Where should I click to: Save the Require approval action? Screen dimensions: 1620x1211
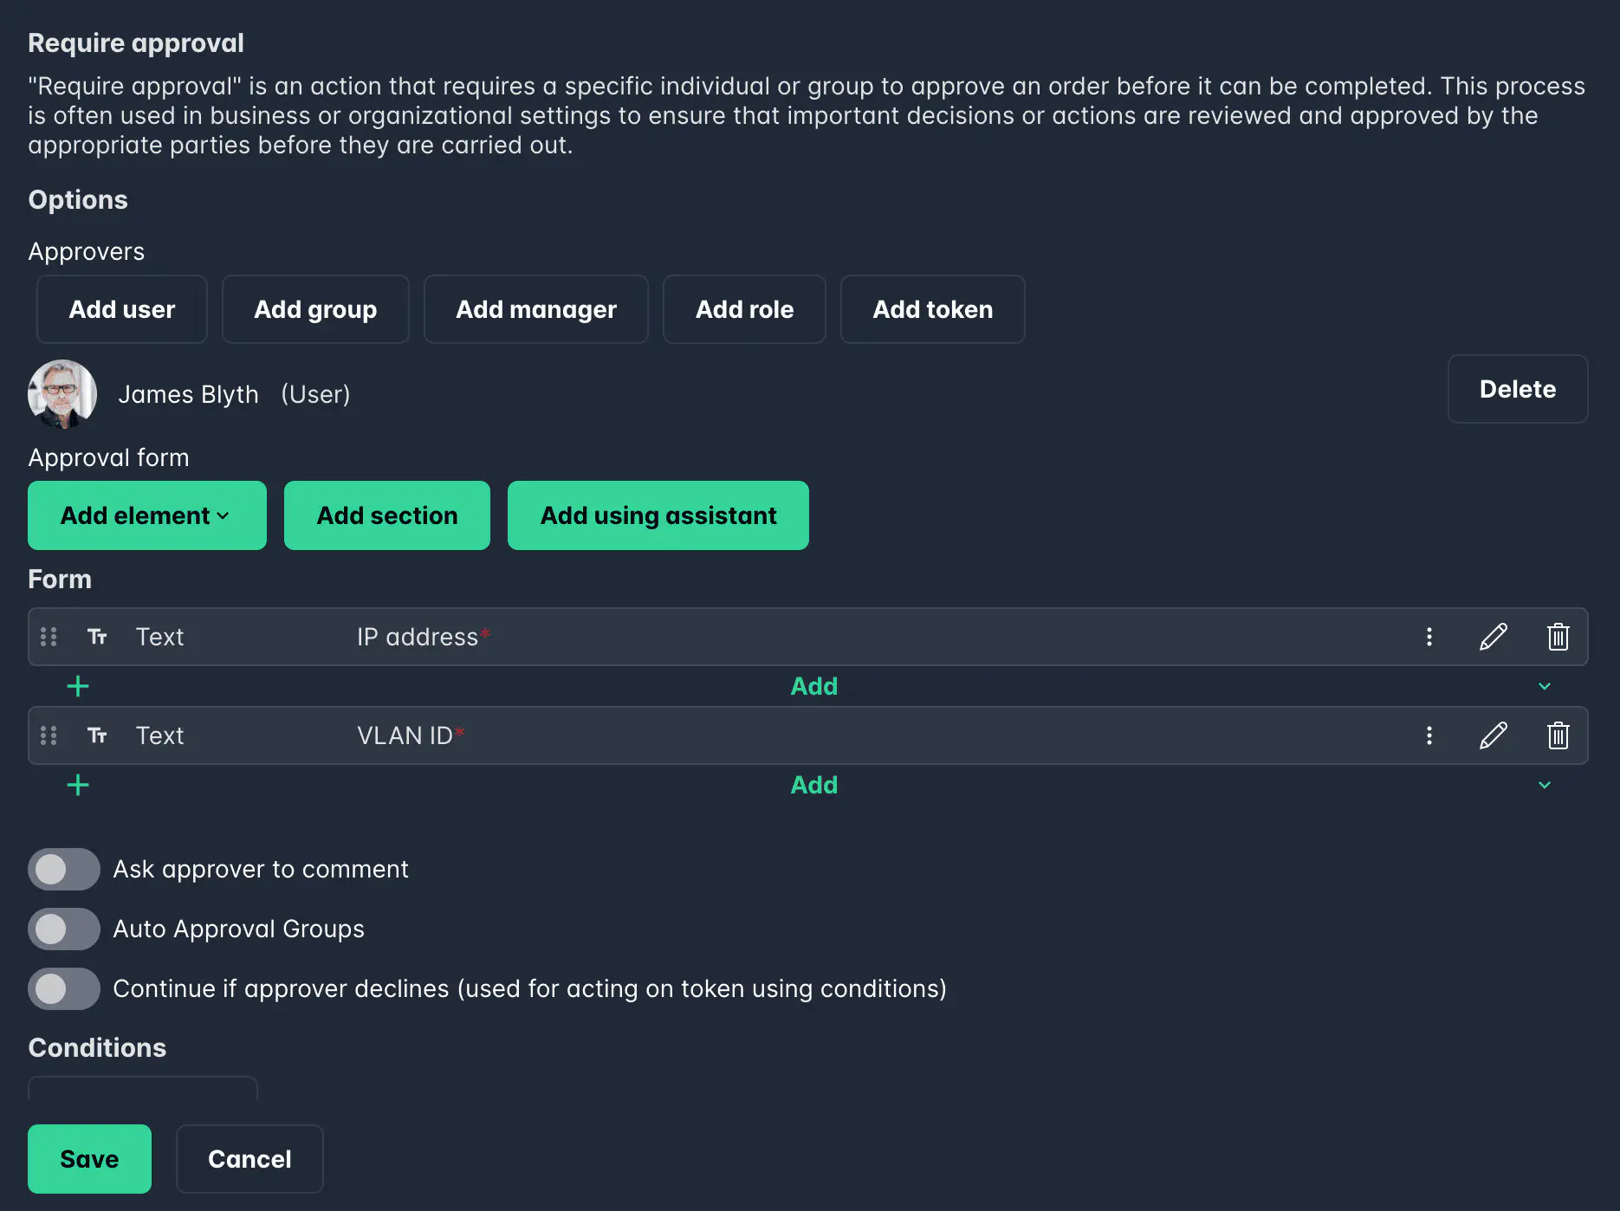89,1158
